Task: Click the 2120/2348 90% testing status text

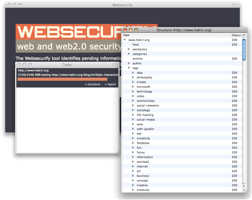Action: click(x=68, y=75)
